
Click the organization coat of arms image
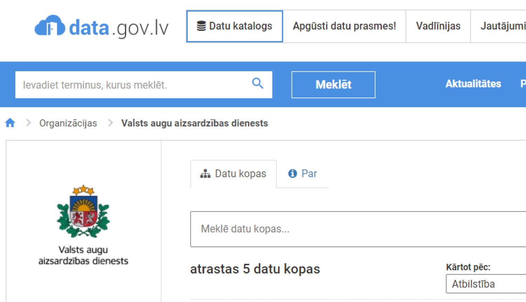pos(83,211)
